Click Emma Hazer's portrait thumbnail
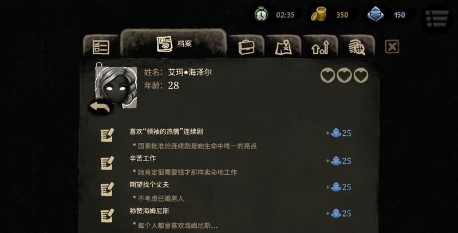458x233 pixels. pyautogui.click(x=116, y=87)
